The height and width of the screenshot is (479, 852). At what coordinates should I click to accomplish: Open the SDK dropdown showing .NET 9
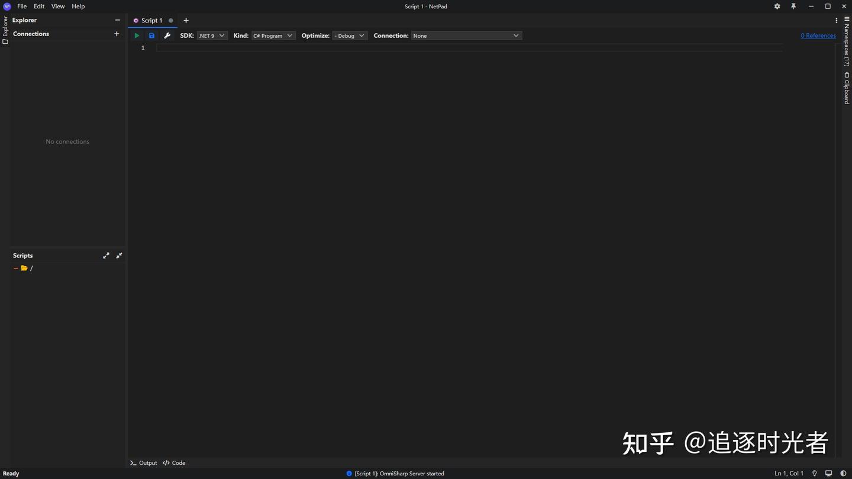click(211, 35)
